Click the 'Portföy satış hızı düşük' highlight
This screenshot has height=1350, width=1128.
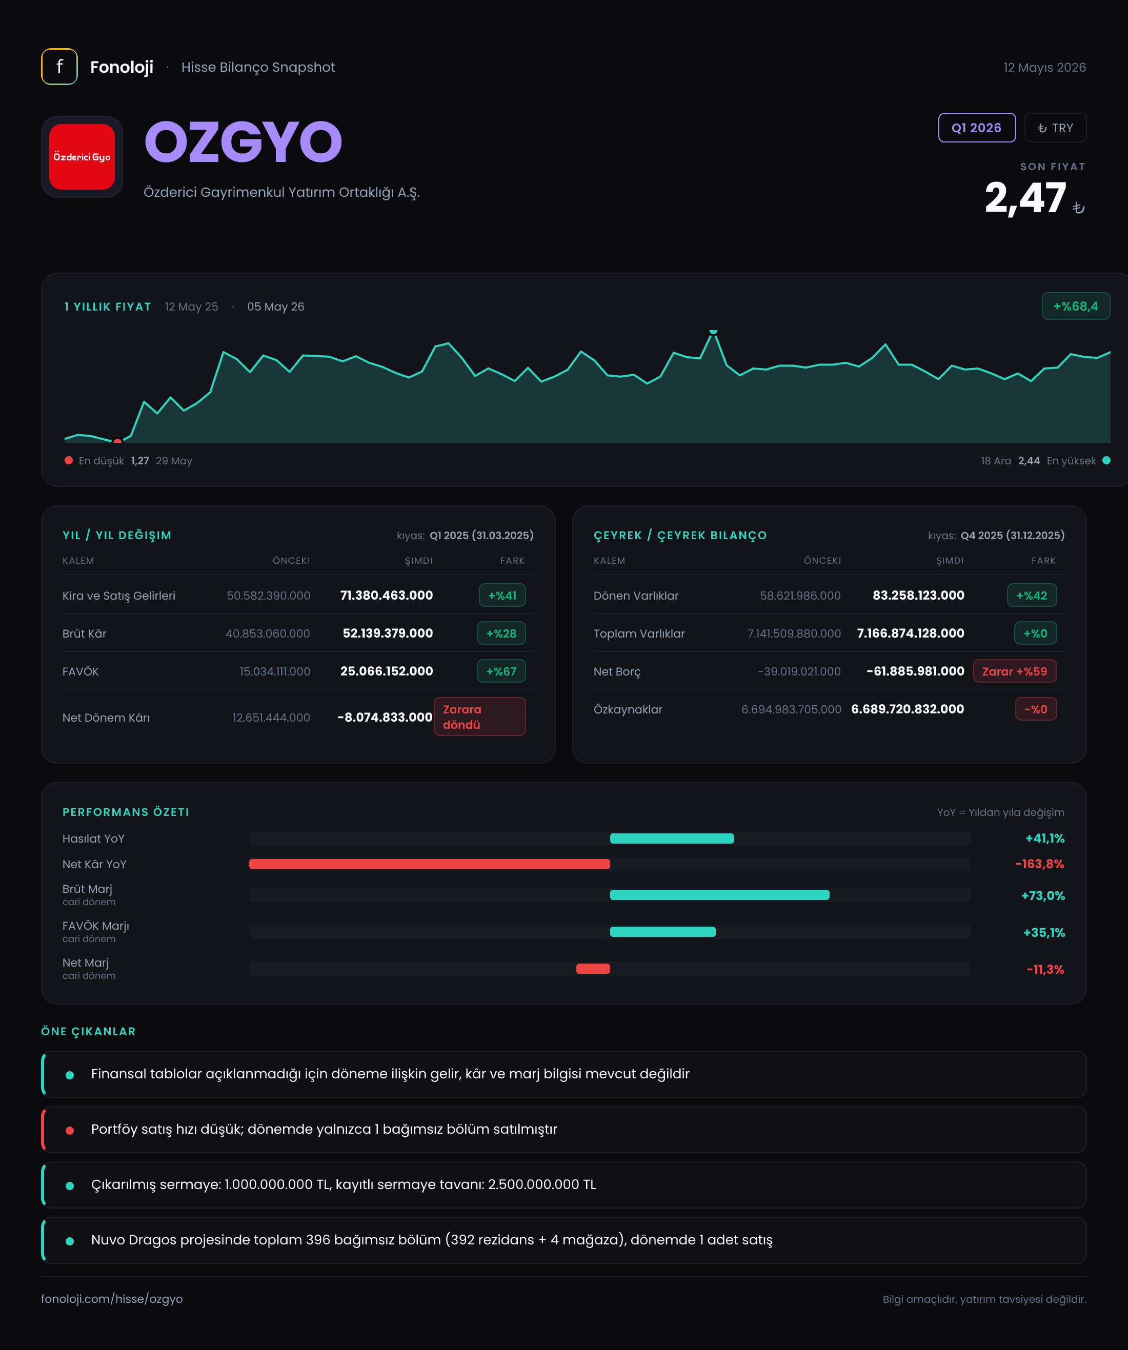pos(564,1130)
